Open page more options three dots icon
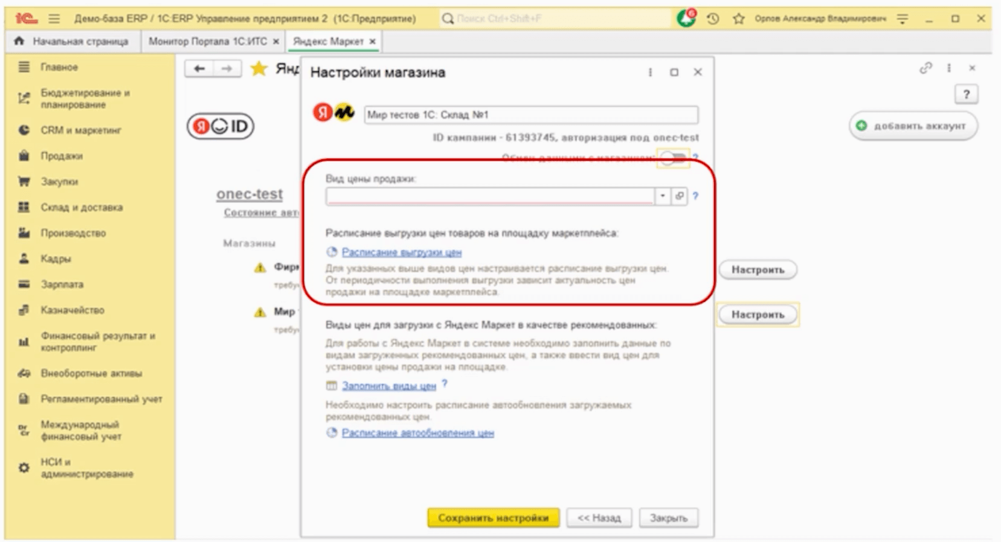Viewport: 1001px width, 542px height. (x=949, y=68)
